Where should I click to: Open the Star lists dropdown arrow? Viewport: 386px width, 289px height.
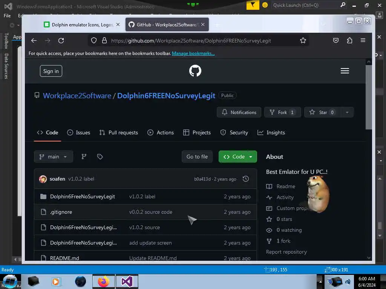click(347, 112)
